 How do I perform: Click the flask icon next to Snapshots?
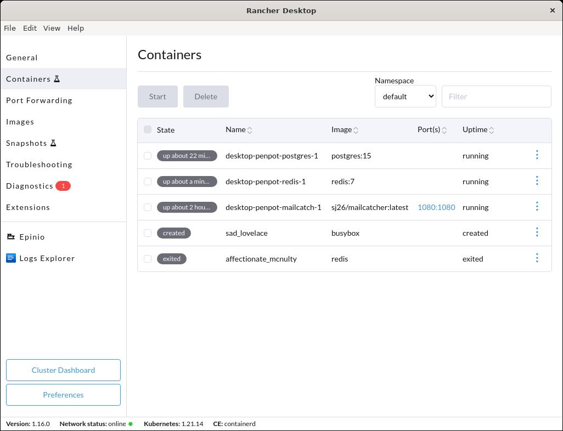[x=54, y=143]
